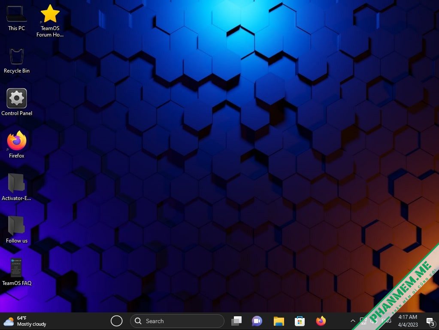This screenshot has height=330, width=439.
Task: Click the network icon in tray
Action: pyautogui.click(x=363, y=321)
